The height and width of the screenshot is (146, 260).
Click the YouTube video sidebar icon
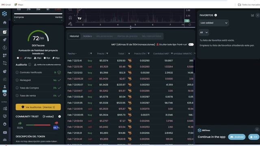point(5,133)
